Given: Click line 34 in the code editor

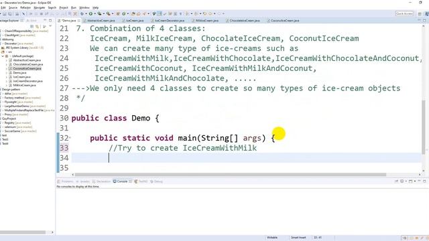Looking at the screenshot, I should pyautogui.click(x=246, y=158).
